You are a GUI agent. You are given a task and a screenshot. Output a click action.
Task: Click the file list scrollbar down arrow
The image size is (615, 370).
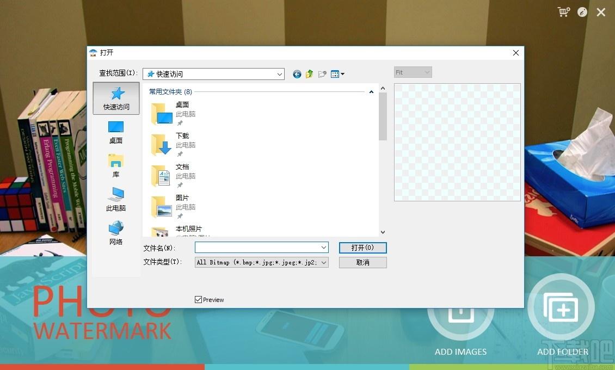[383, 232]
